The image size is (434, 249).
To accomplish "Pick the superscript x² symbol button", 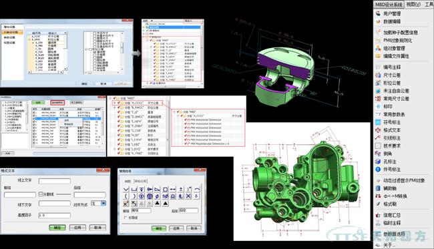I will [x=126, y=204].
